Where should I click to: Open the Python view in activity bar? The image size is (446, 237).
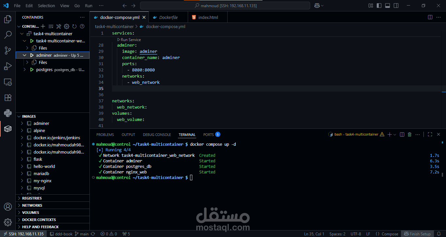(8, 113)
